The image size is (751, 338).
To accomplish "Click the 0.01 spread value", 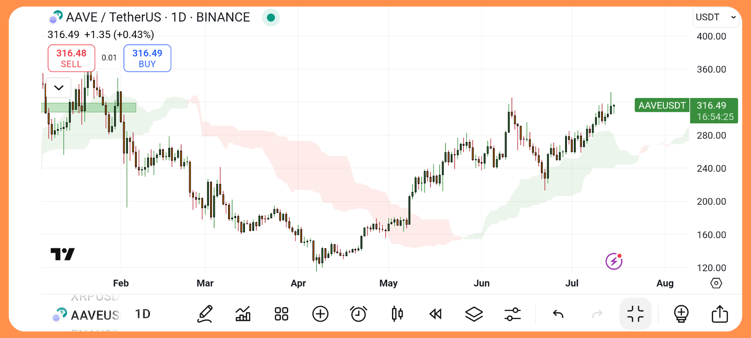I will pyautogui.click(x=109, y=58).
